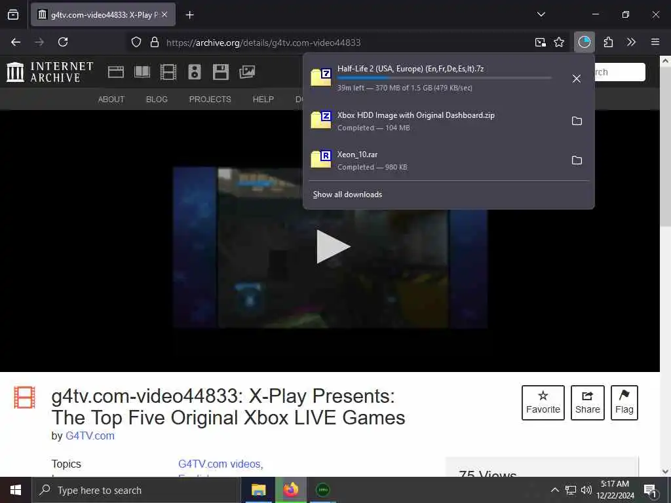List all tabs dropdown arrow
The width and height of the screenshot is (671, 503).
[541, 14]
